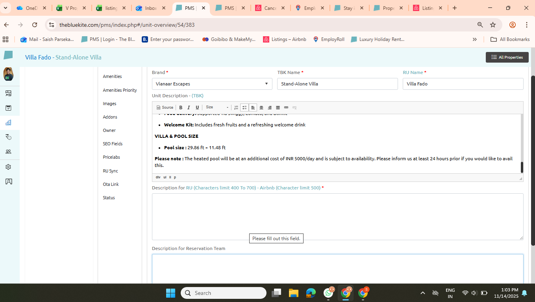Image resolution: width=535 pixels, height=302 pixels.
Task: Click the All Properties button
Action: coord(507,57)
